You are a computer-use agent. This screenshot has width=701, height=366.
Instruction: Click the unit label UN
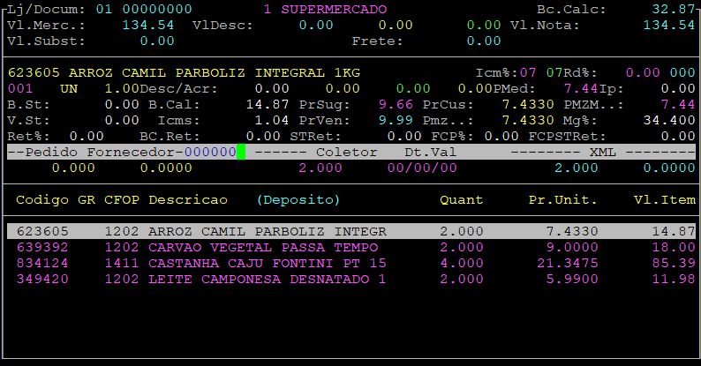69,89
